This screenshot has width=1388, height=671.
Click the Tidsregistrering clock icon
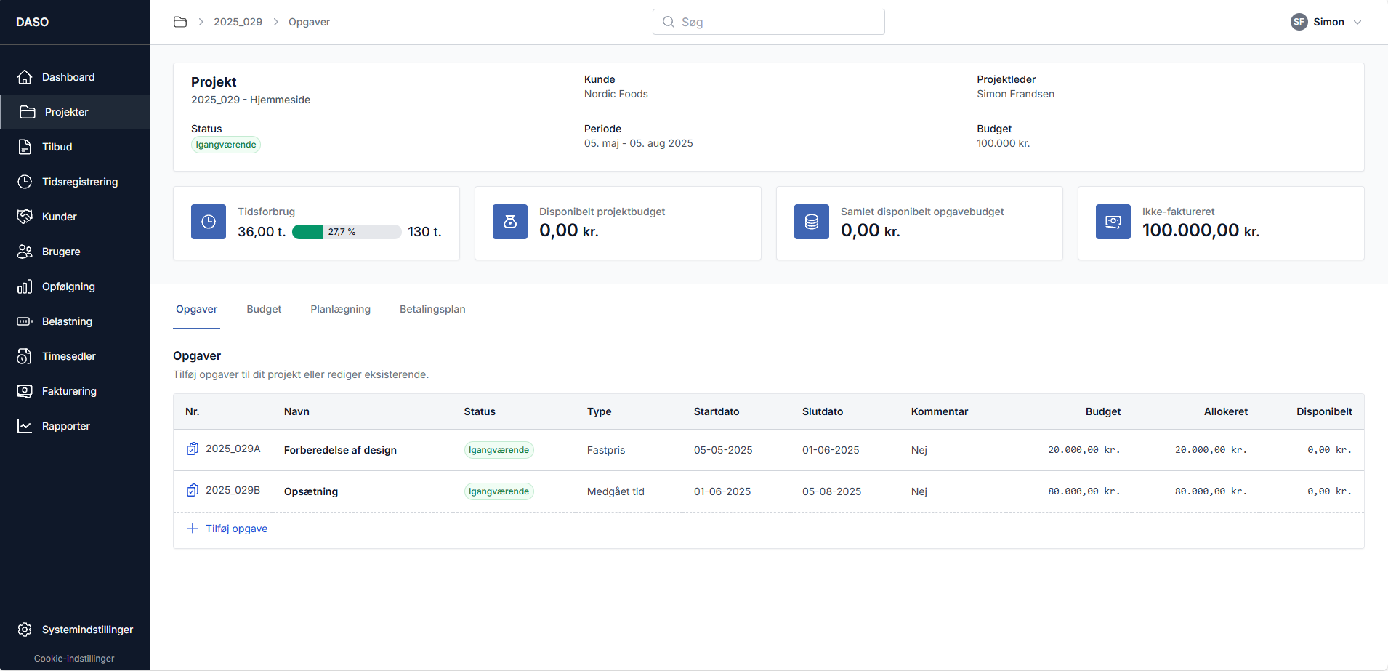click(25, 182)
